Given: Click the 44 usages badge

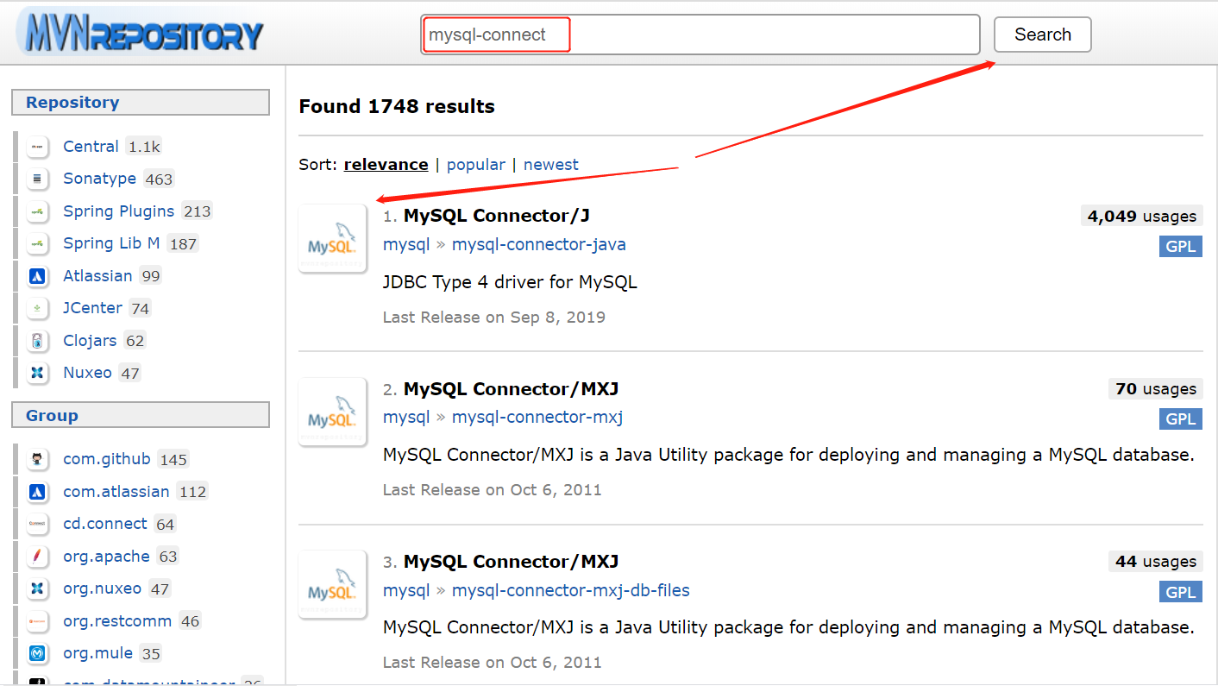Looking at the screenshot, I should [1156, 562].
